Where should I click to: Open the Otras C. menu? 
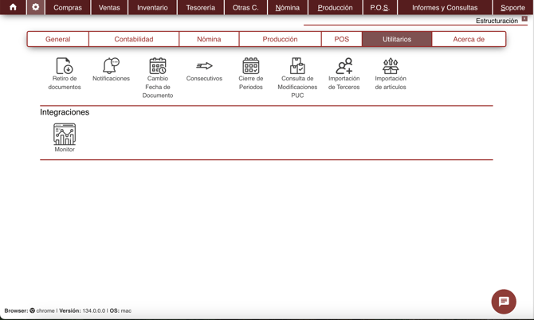[245, 7]
